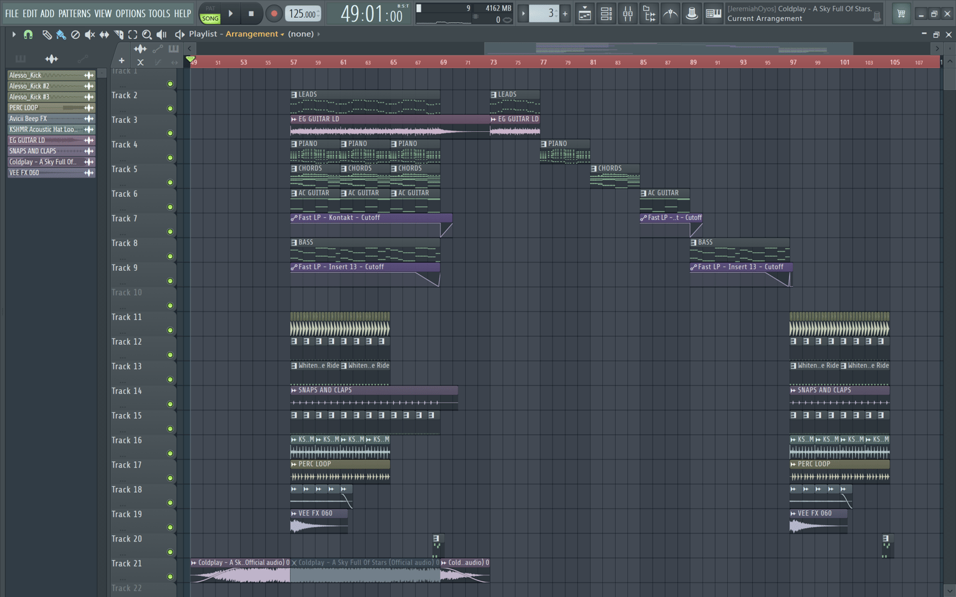This screenshot has width=956, height=597.
Task: Expand the (none) pattern selector arrow
Action: tap(319, 34)
